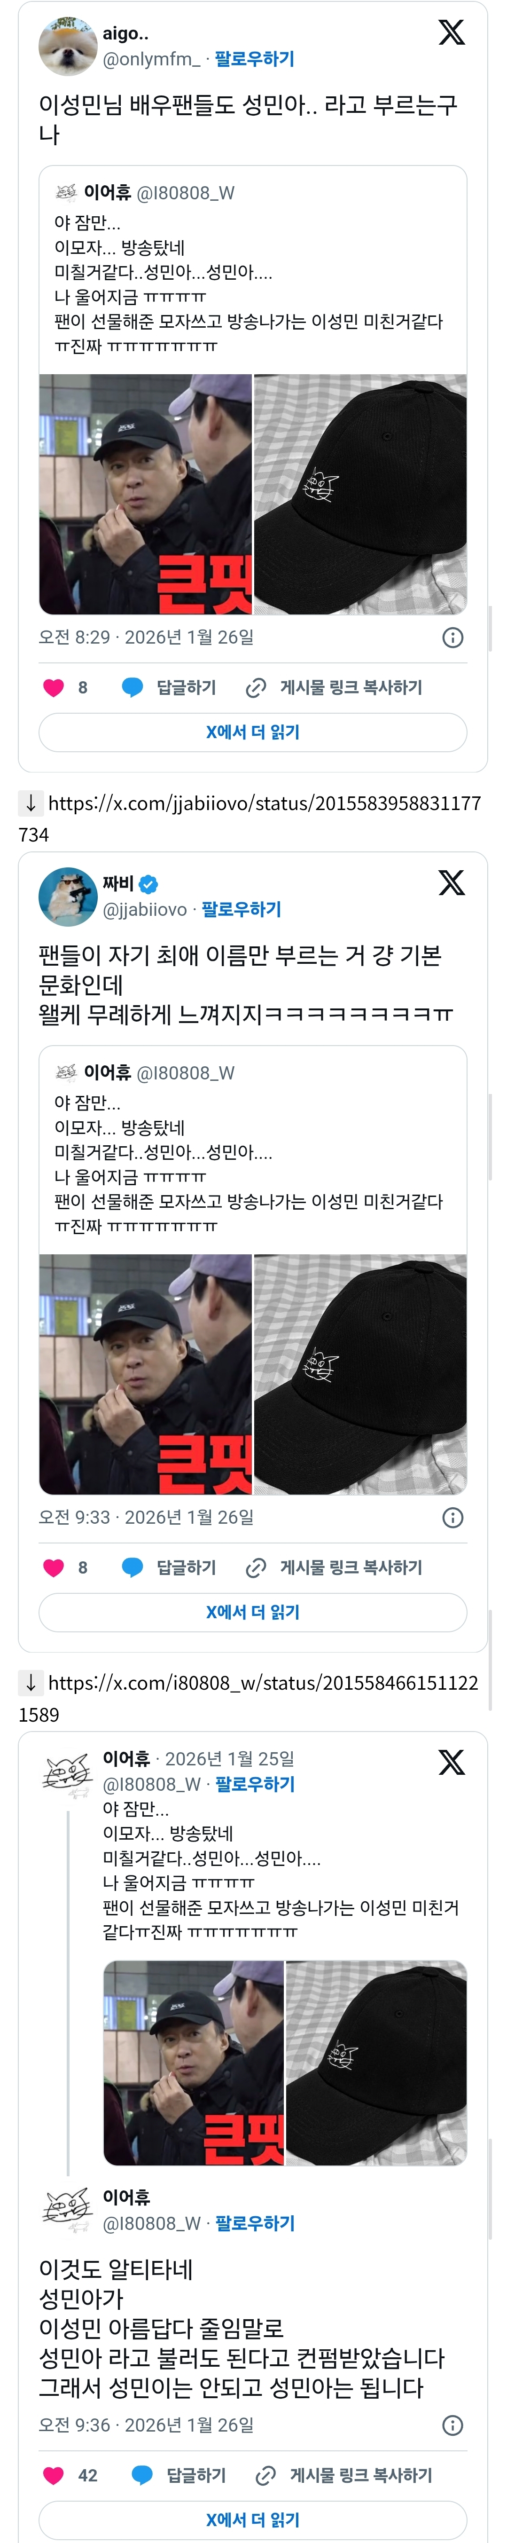
Task: Click X에서 더 읽기 under 짜비 tweet
Action: click(252, 1612)
